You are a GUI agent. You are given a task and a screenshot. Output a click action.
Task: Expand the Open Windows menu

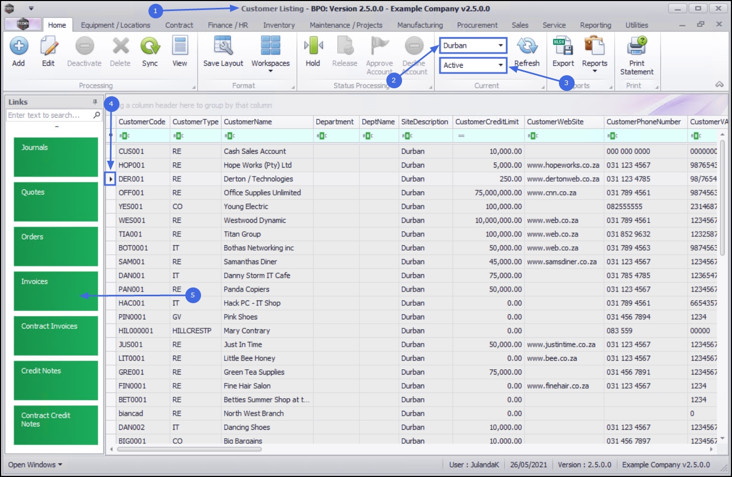click(x=35, y=464)
